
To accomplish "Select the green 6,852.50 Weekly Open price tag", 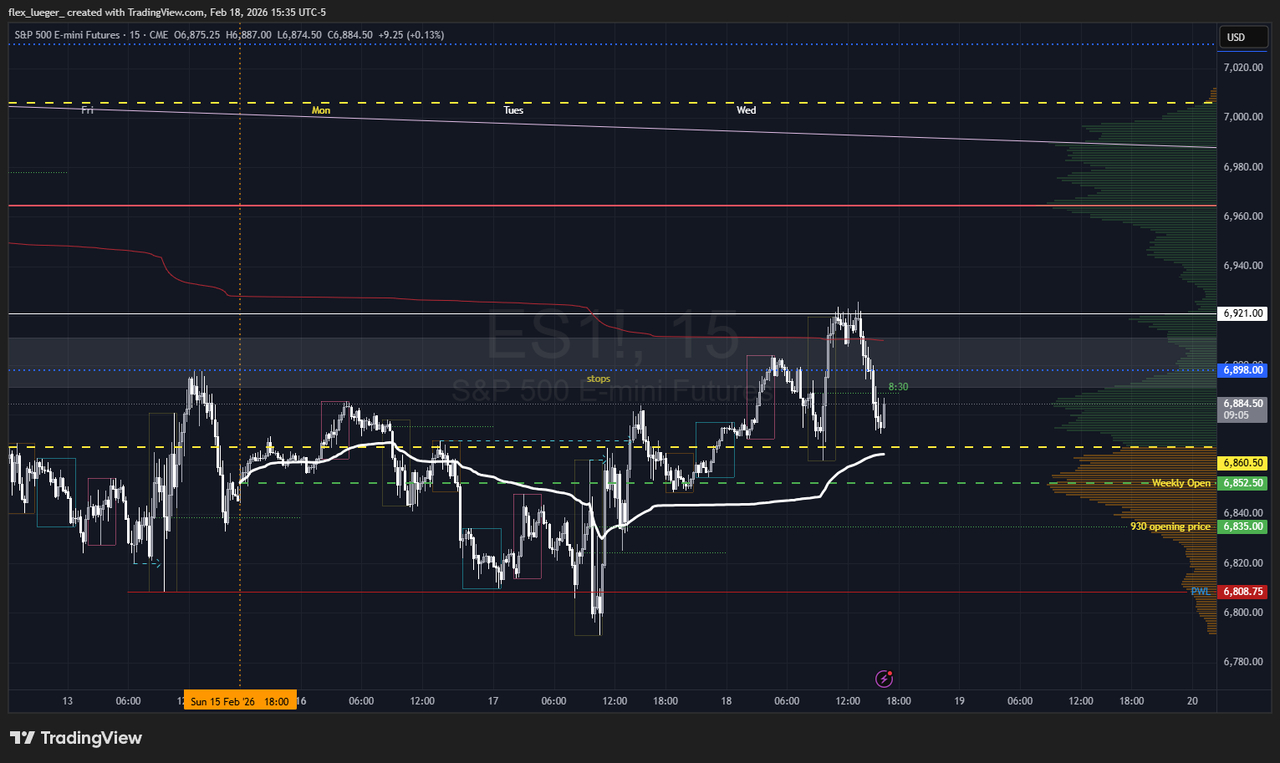I will tap(1242, 483).
